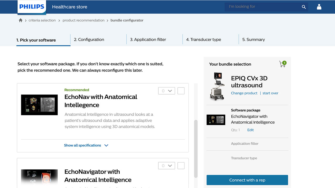
Task: Tick the checkbox for EchoNavigator with Anatomical Intelligence
Action: pos(181,166)
